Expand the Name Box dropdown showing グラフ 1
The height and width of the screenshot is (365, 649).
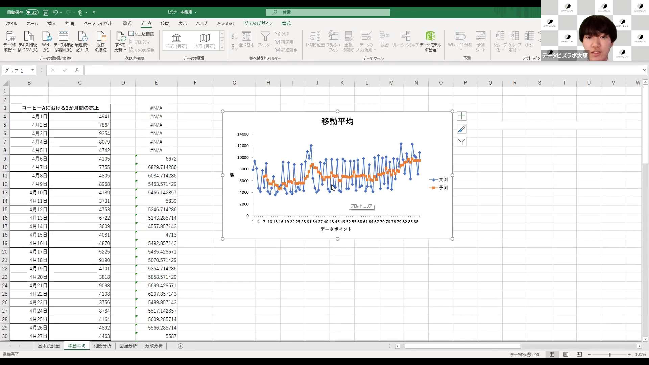[x=32, y=70]
